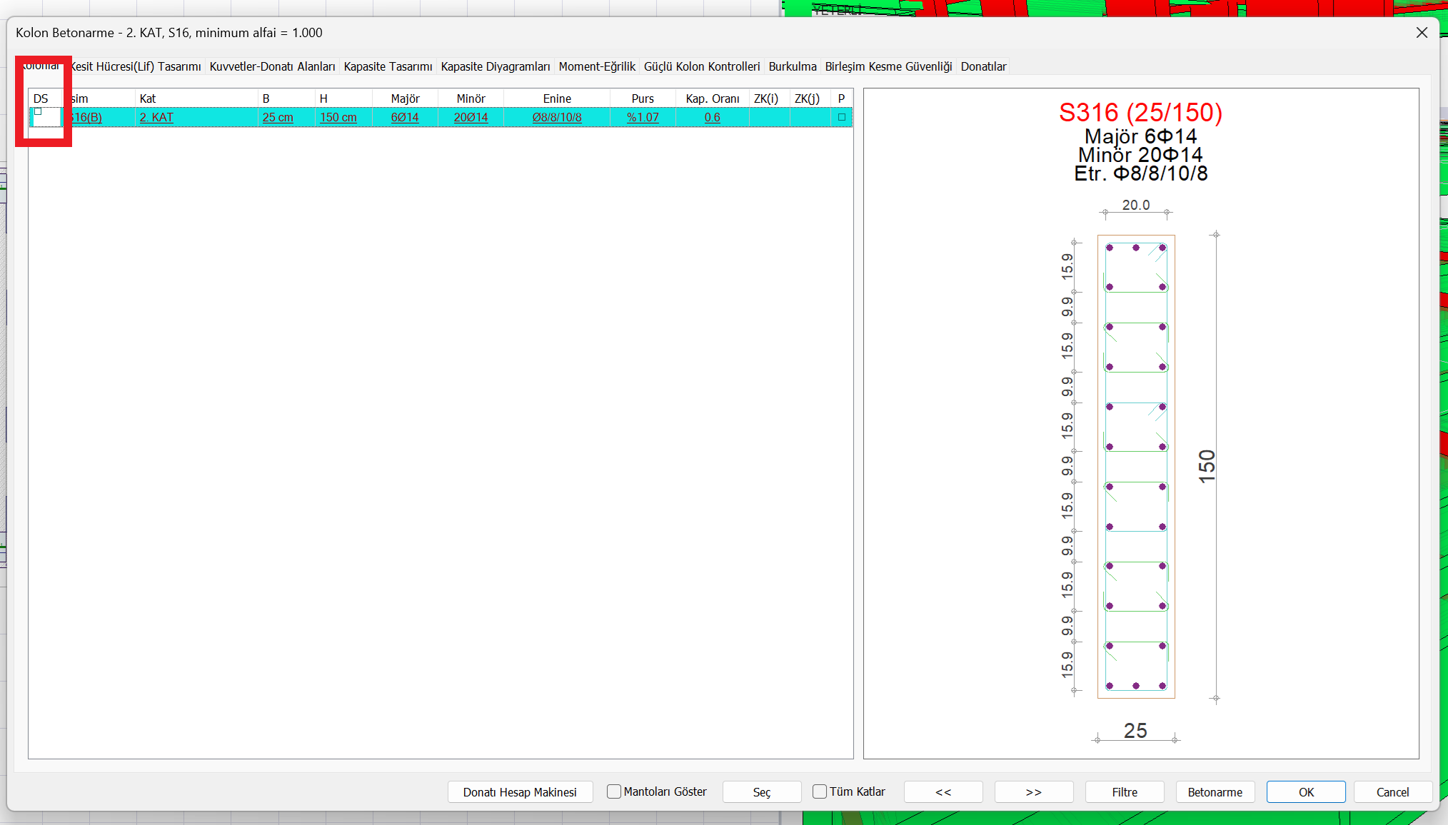Go to the previous column with << button
Viewport: 1448px width, 825px height.
pos(943,792)
